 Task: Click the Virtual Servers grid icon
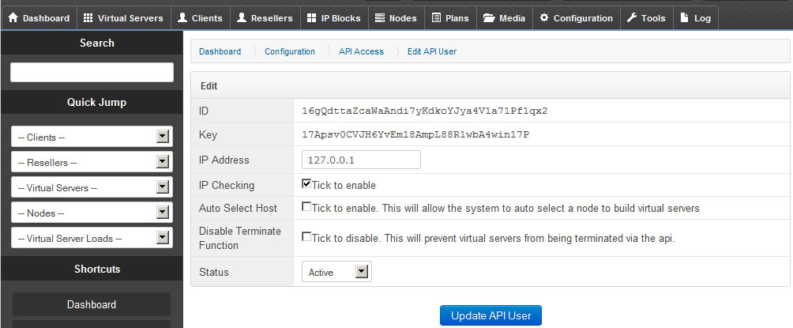point(88,18)
